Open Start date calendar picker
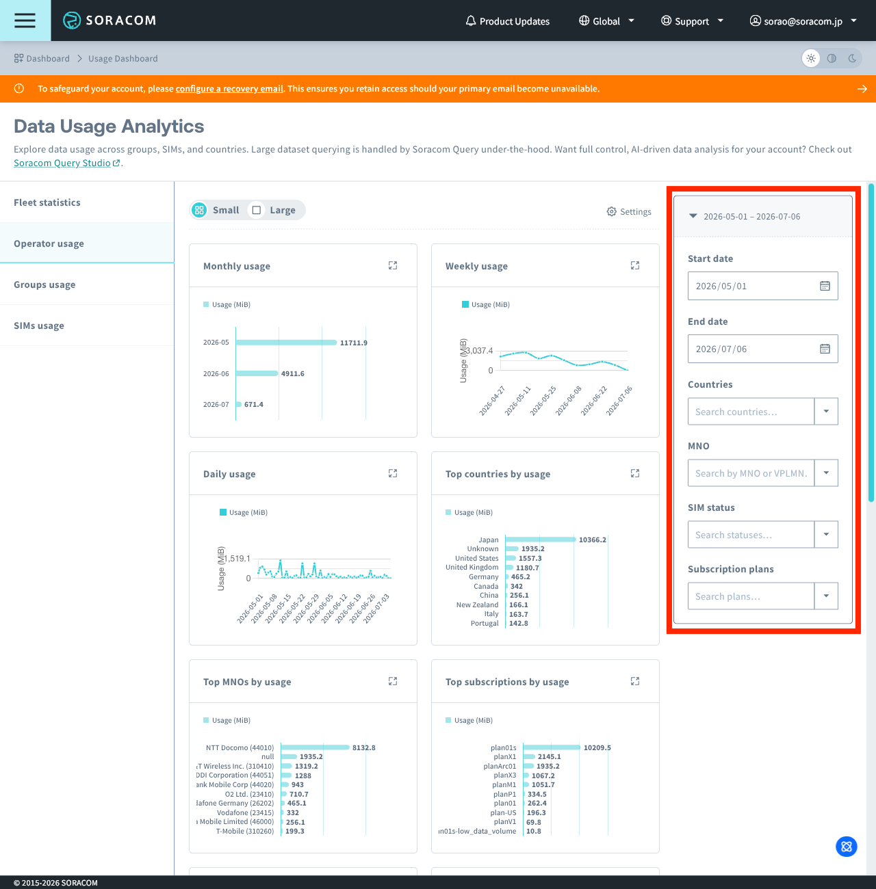 825,286
